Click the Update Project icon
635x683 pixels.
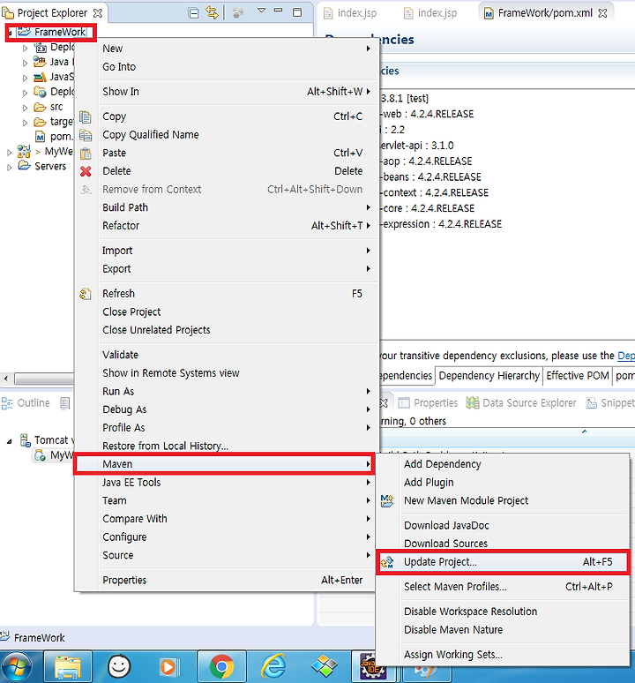click(x=387, y=562)
